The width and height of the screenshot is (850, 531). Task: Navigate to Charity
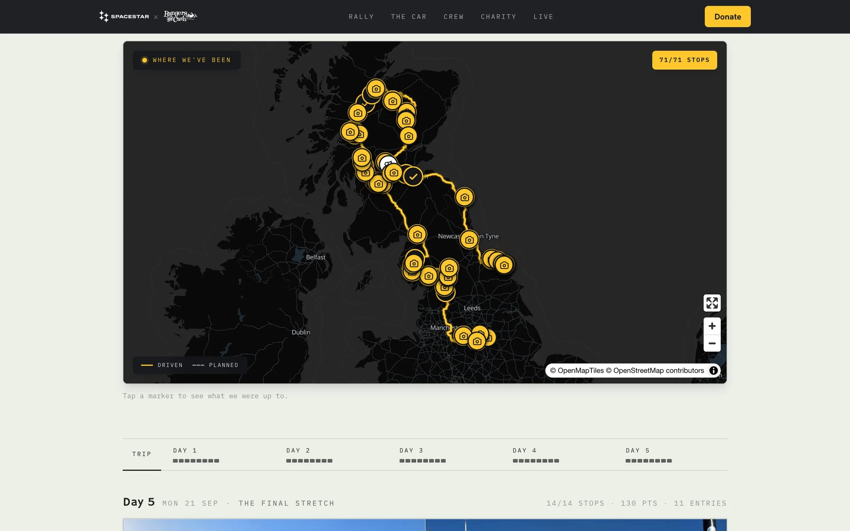[x=499, y=17]
